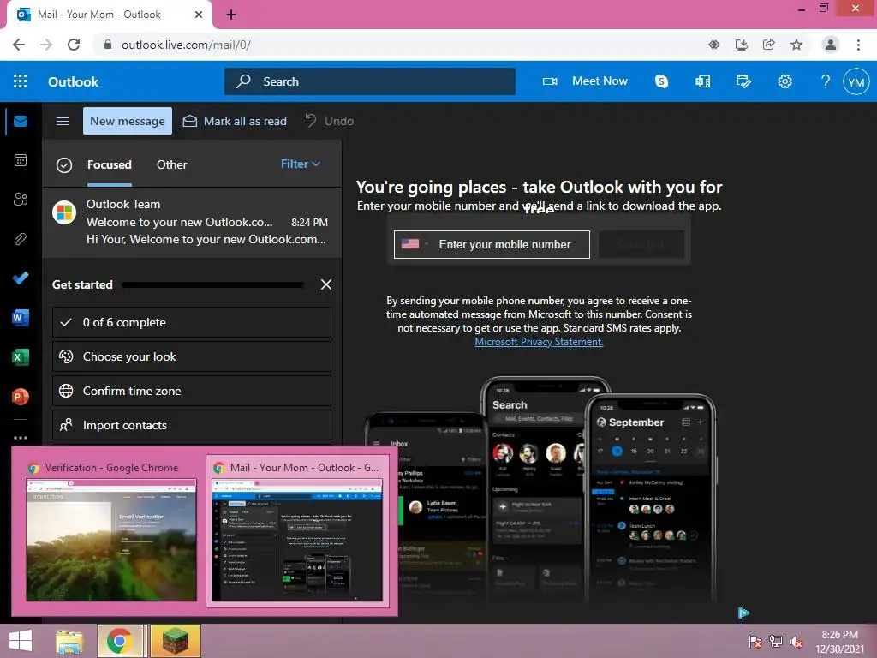Viewport: 877px width, 658px height.
Task: Open the Import contacts step
Action: 192,425
